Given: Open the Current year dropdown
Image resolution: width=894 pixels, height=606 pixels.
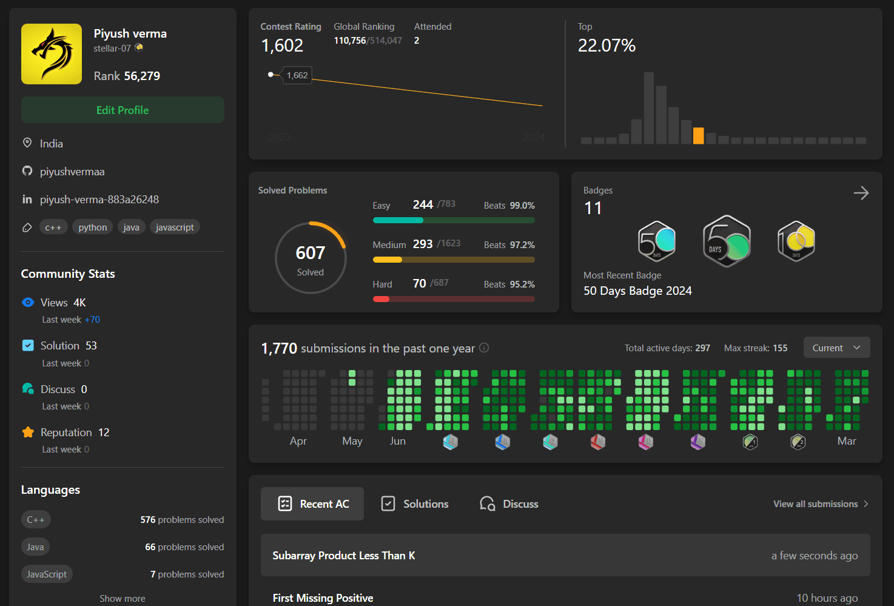Looking at the screenshot, I should pyautogui.click(x=836, y=348).
